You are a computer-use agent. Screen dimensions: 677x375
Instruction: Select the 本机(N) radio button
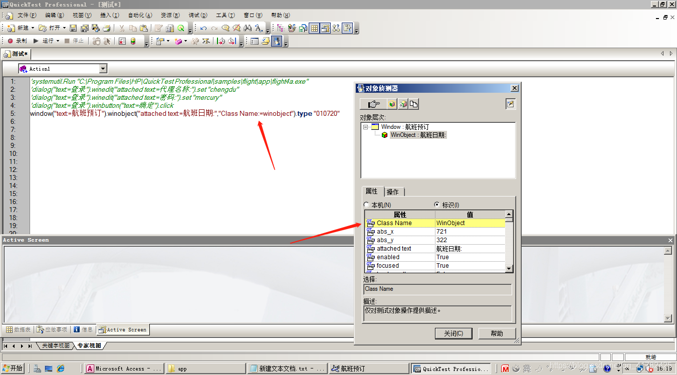point(366,205)
